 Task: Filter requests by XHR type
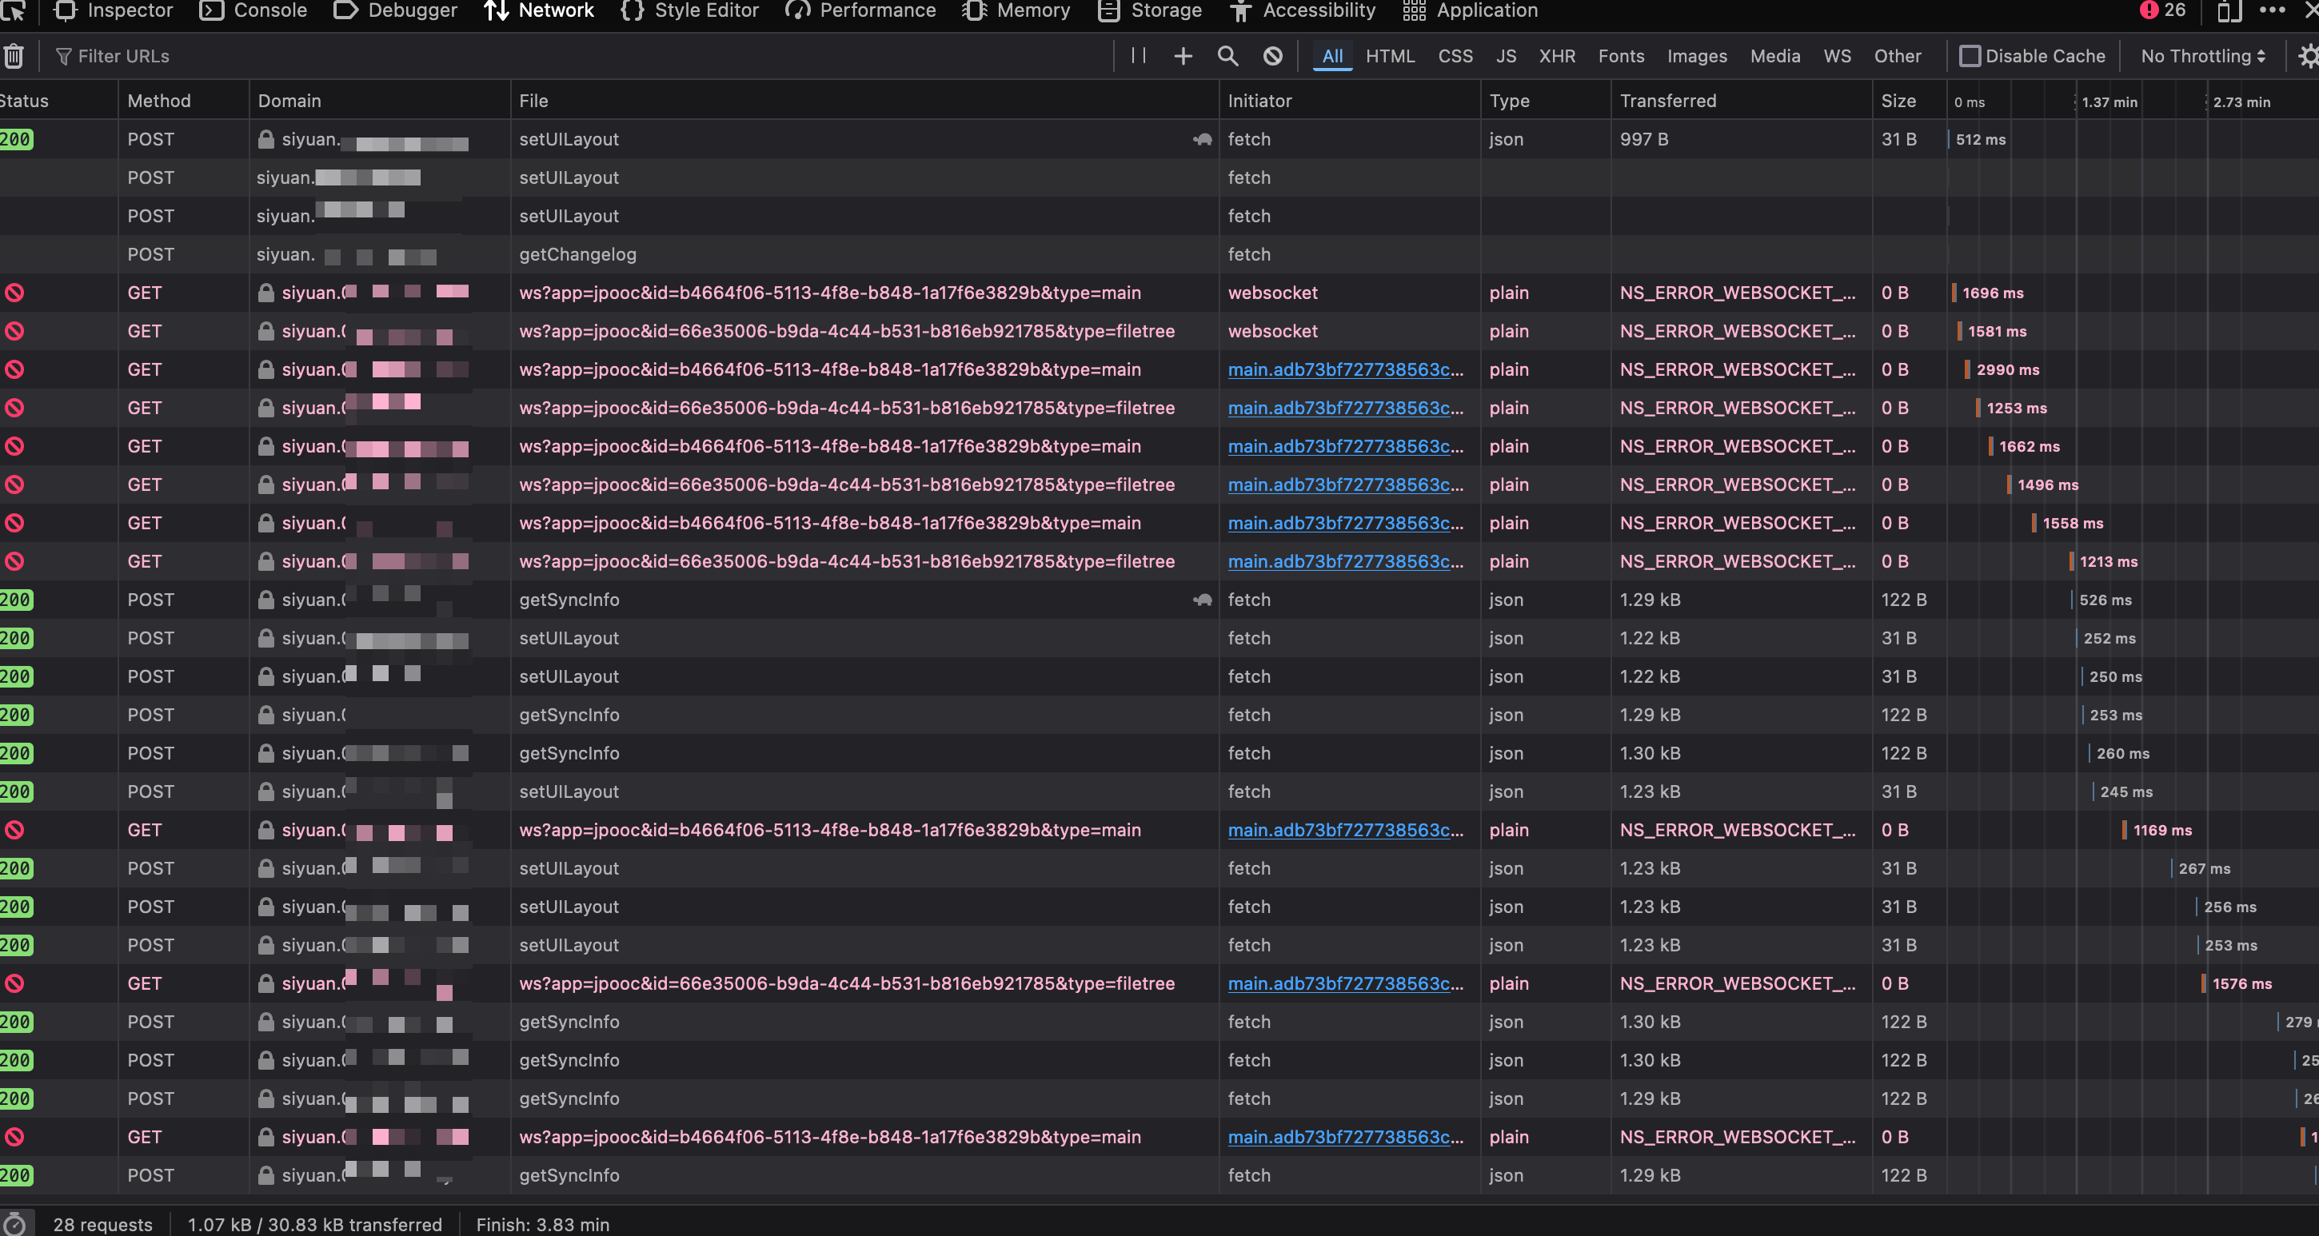pos(1556,56)
